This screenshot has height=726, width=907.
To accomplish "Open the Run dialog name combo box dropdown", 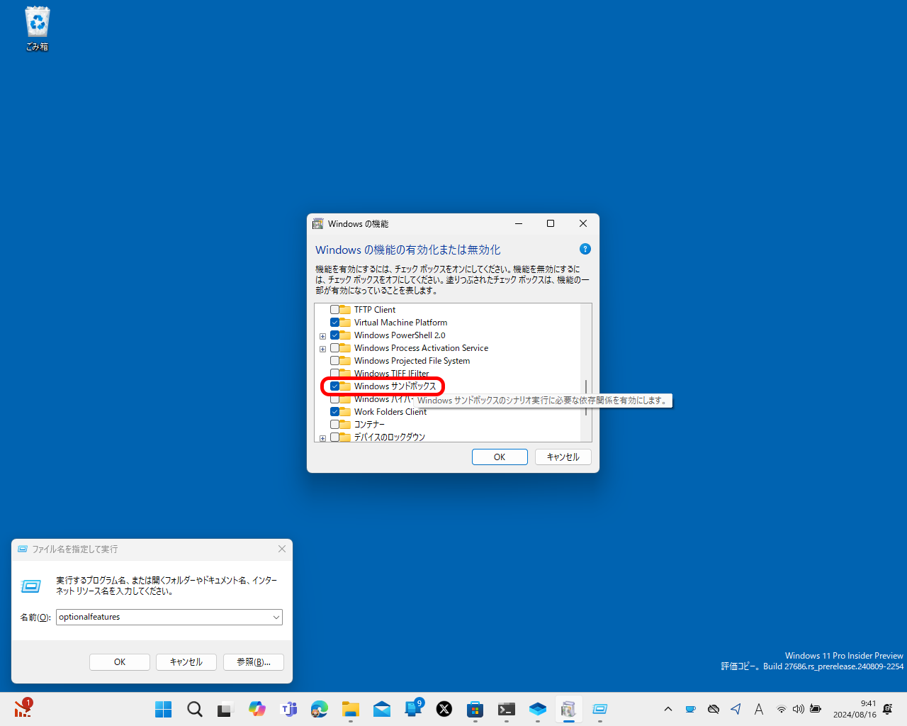I will coord(276,617).
